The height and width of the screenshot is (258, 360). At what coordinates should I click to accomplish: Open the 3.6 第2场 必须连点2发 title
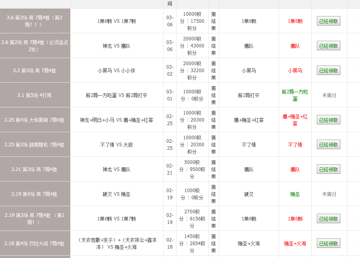click(x=35, y=46)
